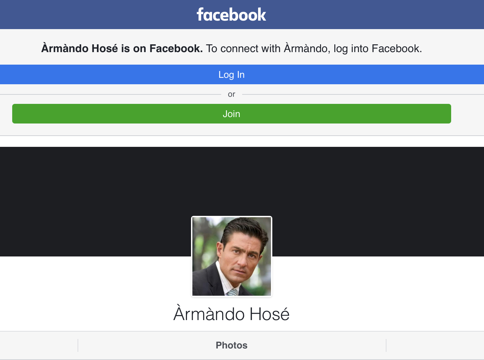Click vertical separator right of Photos tab
The image size is (484, 360).
pos(386,345)
